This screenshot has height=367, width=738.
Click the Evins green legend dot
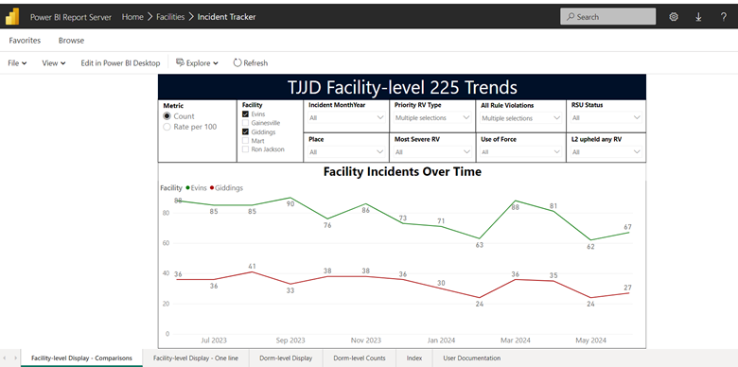pos(187,187)
